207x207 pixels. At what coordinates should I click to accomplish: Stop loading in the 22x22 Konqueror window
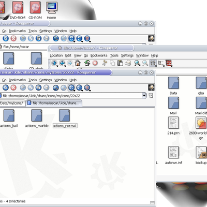tap(13, 87)
